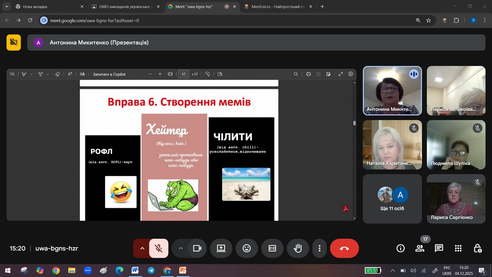Rotate the PDF page
Viewport: 492px width, 277px height.
pyautogui.click(x=208, y=74)
